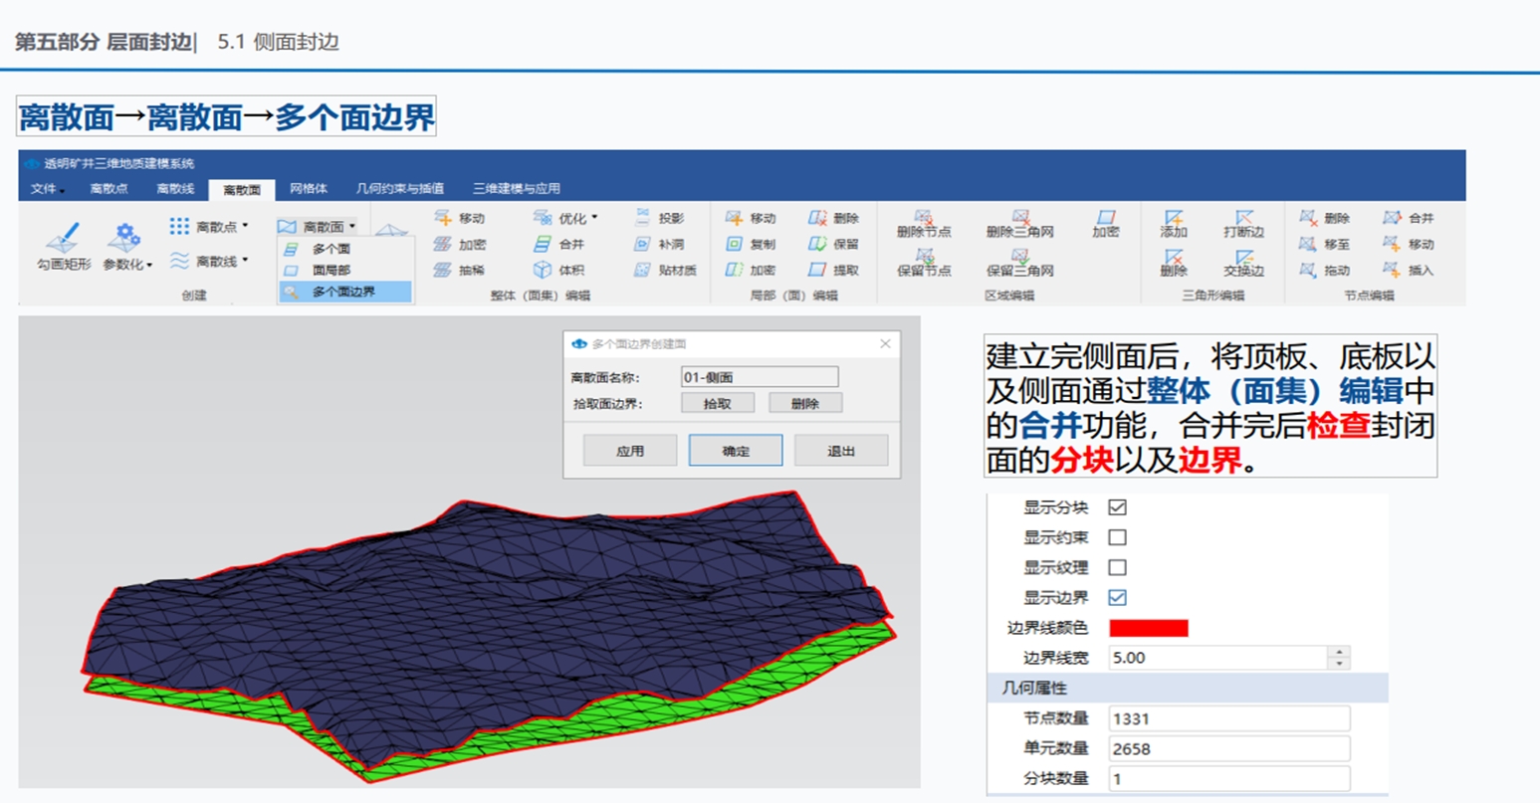Expand the 离散点 dropdown in 创建 group
Screen dimensions: 1540x803
pos(245,227)
